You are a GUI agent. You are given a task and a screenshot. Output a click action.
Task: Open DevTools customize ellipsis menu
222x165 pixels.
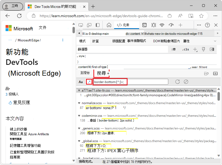click(199, 25)
